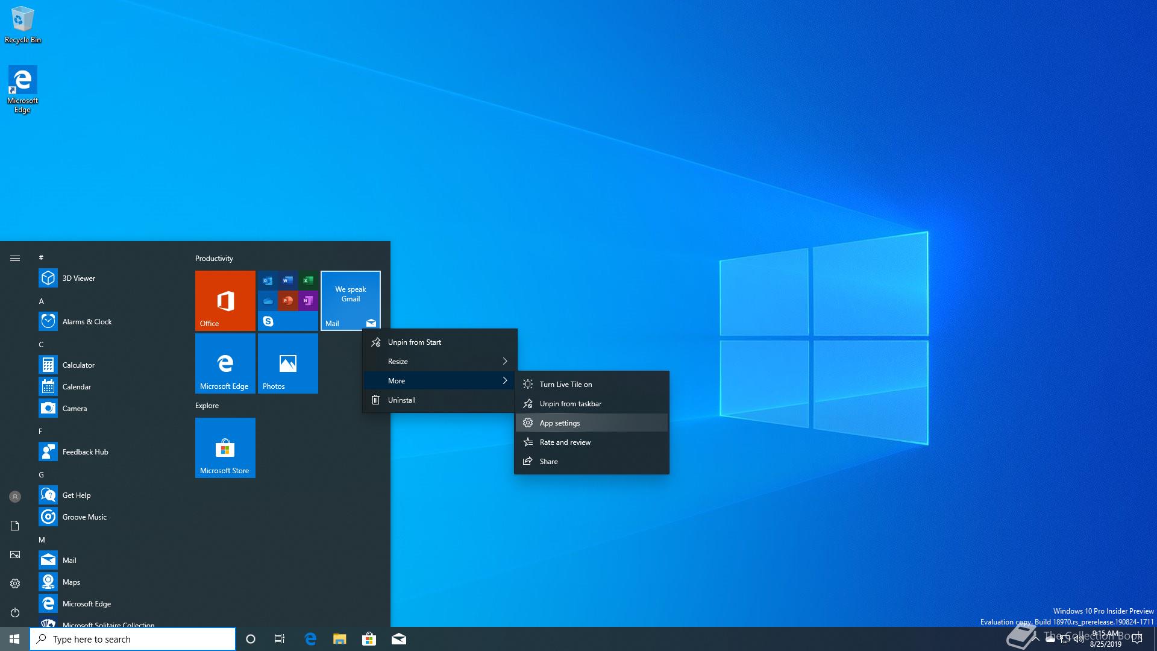Open Recycle Bin desktop icon
Screen dimensions: 1157x651
tap(23, 25)
